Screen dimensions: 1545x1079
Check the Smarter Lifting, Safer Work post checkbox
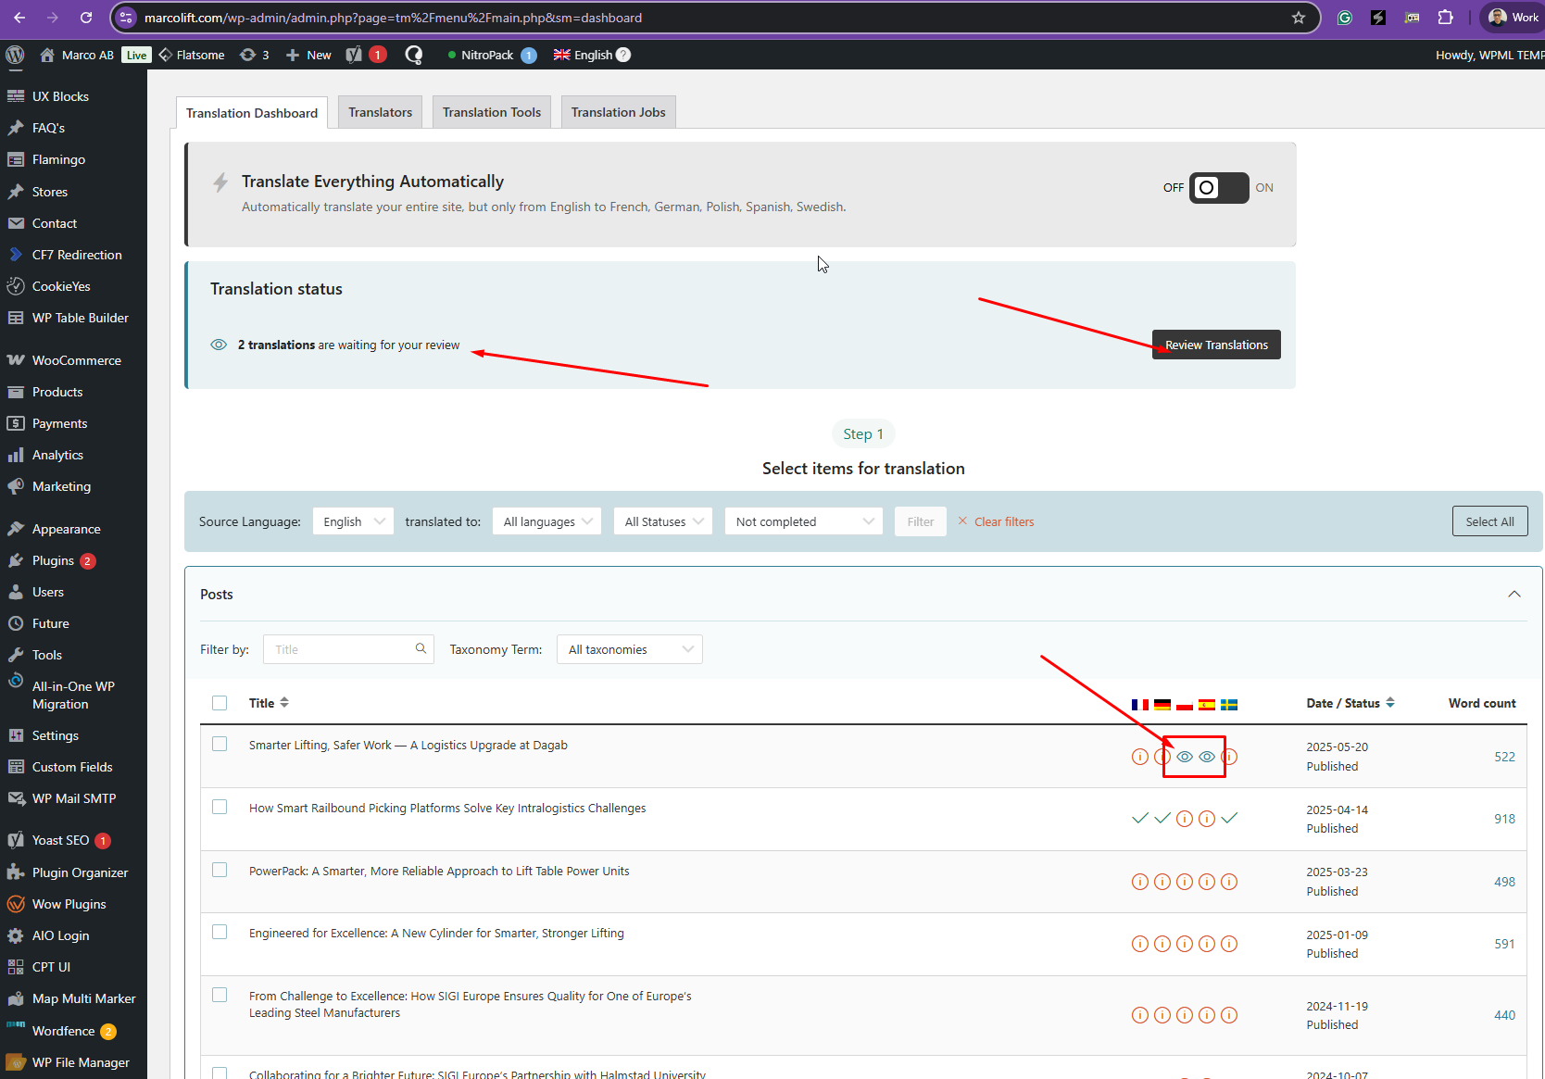tap(220, 745)
